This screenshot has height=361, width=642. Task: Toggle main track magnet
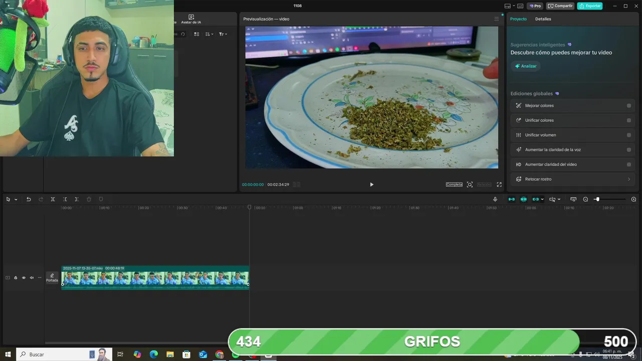511,199
